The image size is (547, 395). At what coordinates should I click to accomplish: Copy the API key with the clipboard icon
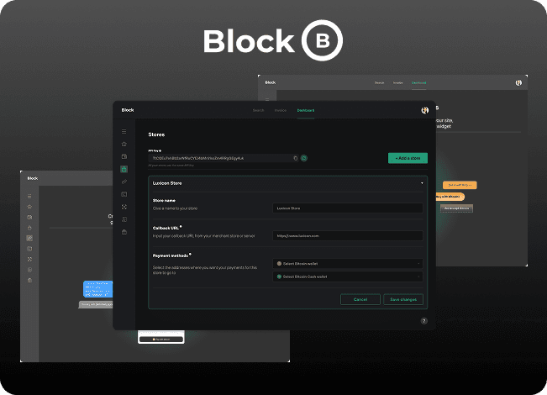(x=295, y=158)
